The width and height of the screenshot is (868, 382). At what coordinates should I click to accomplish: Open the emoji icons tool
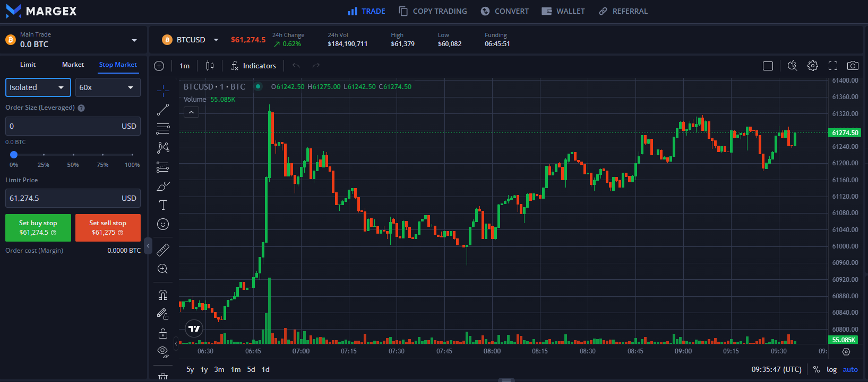pos(163,224)
